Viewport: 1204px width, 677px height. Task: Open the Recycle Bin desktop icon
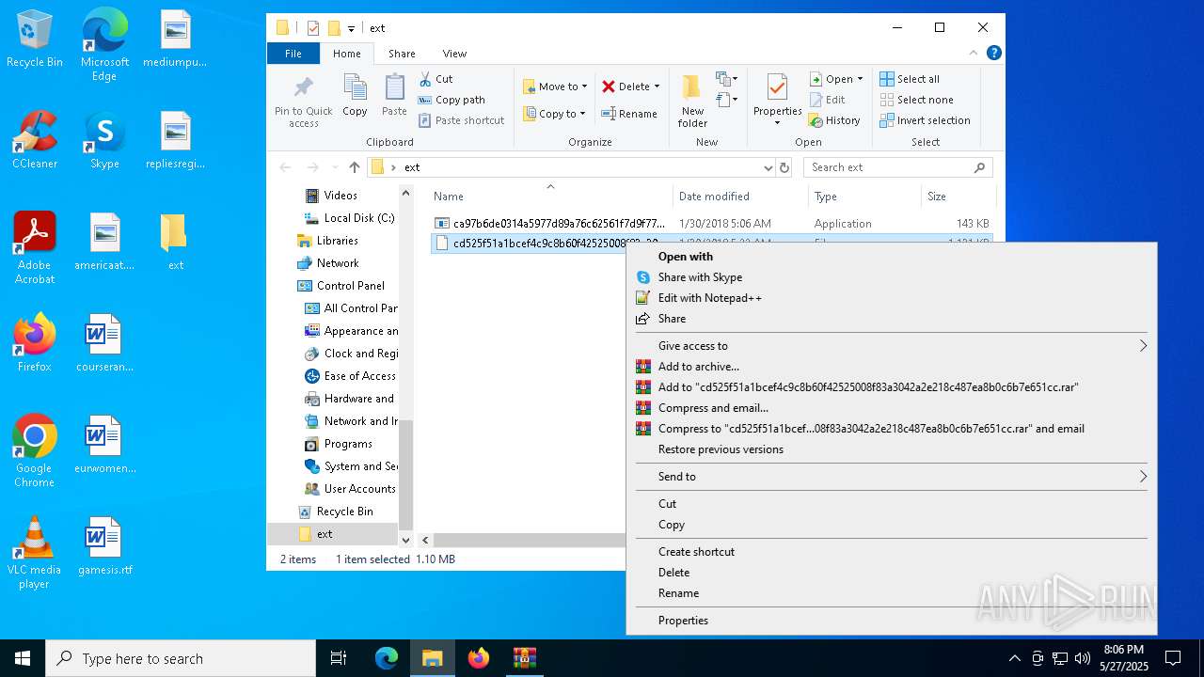pyautogui.click(x=35, y=39)
